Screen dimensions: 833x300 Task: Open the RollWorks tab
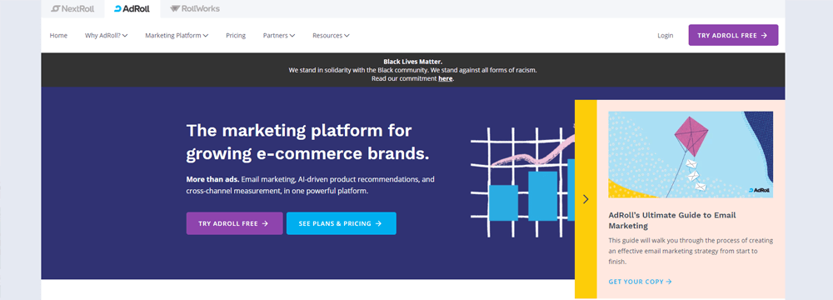[x=194, y=8]
